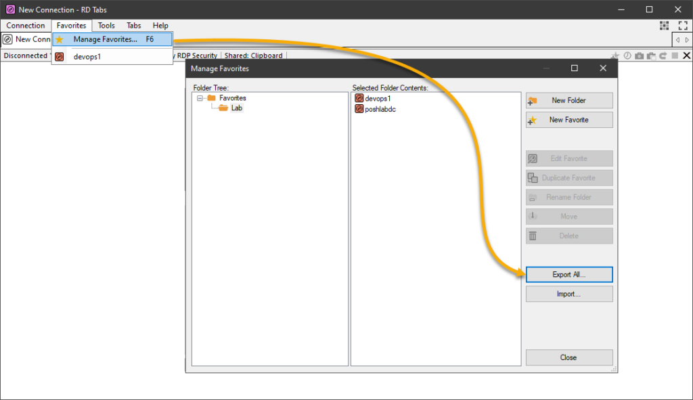
Task: Open the connection history clock icon
Action: coord(627,55)
